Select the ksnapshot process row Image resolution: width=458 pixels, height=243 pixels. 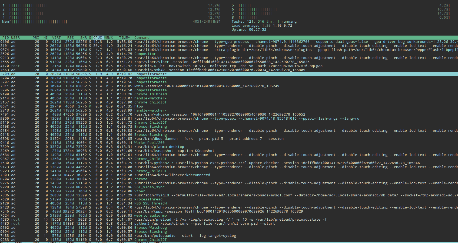tap(229, 151)
